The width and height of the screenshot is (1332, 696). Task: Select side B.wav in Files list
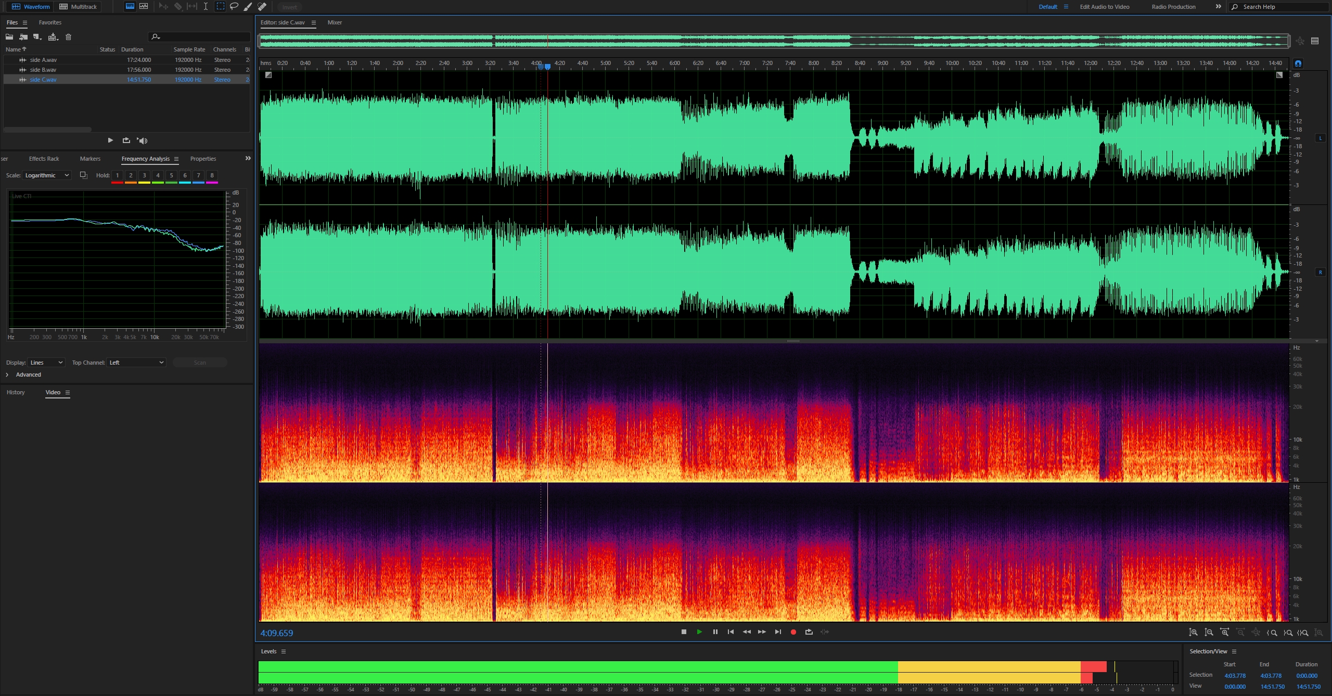(43, 70)
